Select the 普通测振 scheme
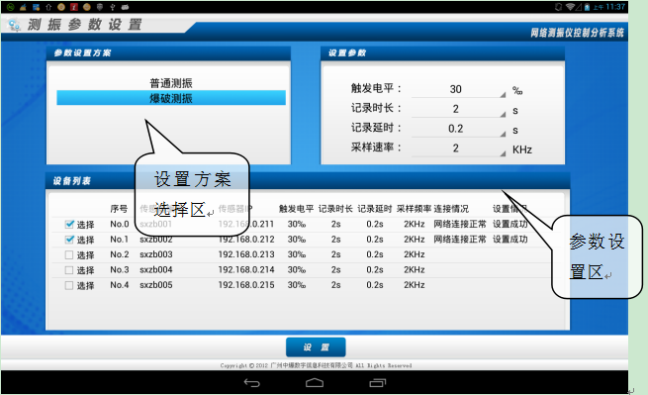 click(x=171, y=83)
